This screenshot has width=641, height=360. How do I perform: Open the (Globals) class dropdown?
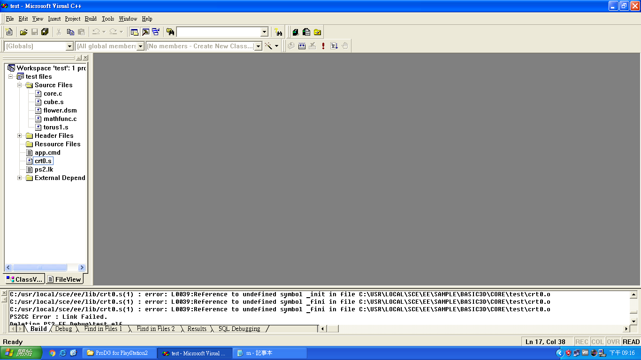(x=69, y=46)
